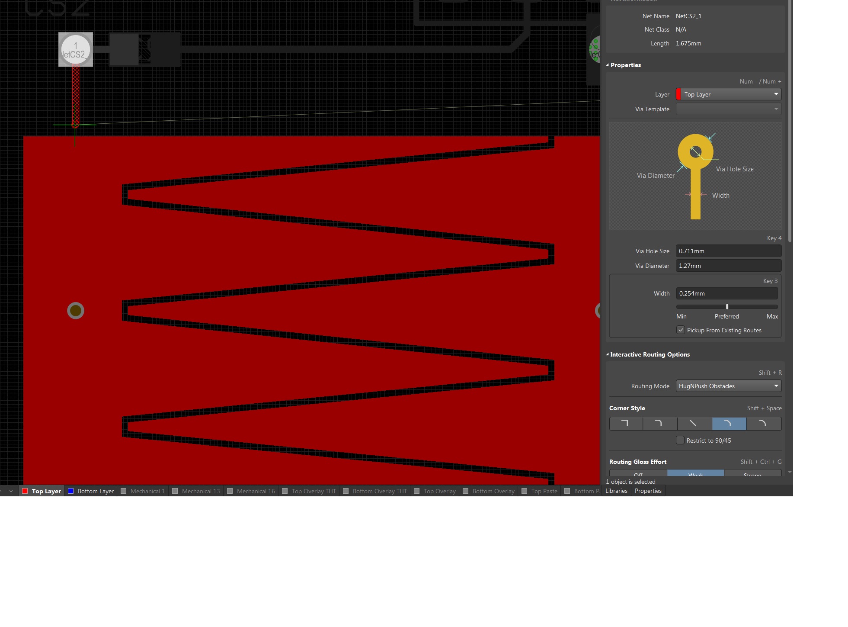Select the highlighted 45 degree corner style
The image size is (848, 627).
(x=729, y=424)
